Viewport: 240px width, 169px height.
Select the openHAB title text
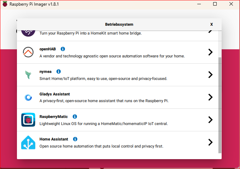click(48, 49)
